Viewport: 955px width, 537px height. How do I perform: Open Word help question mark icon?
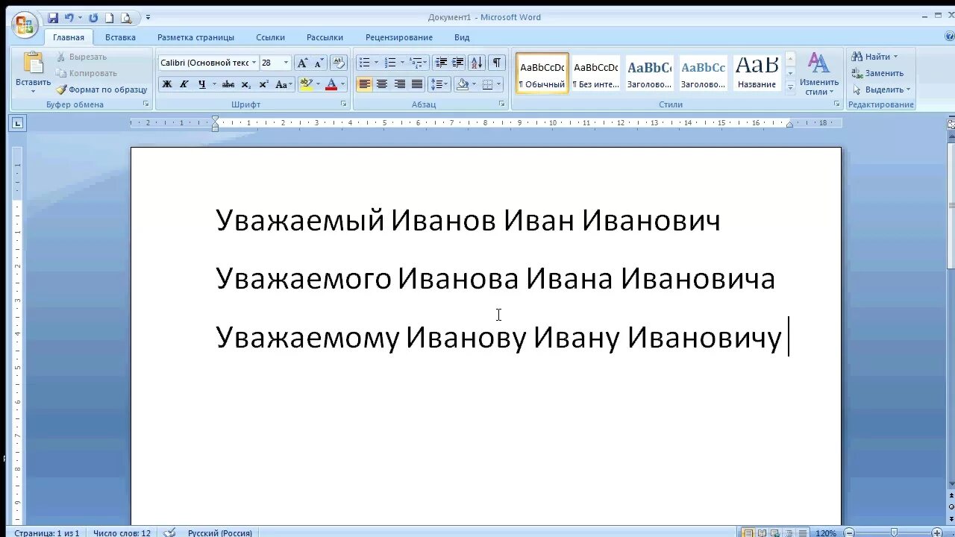pyautogui.click(x=948, y=37)
